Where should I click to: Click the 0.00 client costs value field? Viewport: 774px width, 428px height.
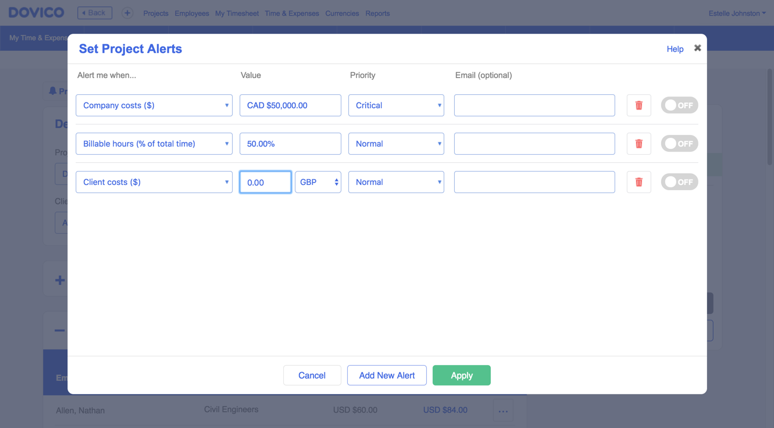[x=265, y=182]
